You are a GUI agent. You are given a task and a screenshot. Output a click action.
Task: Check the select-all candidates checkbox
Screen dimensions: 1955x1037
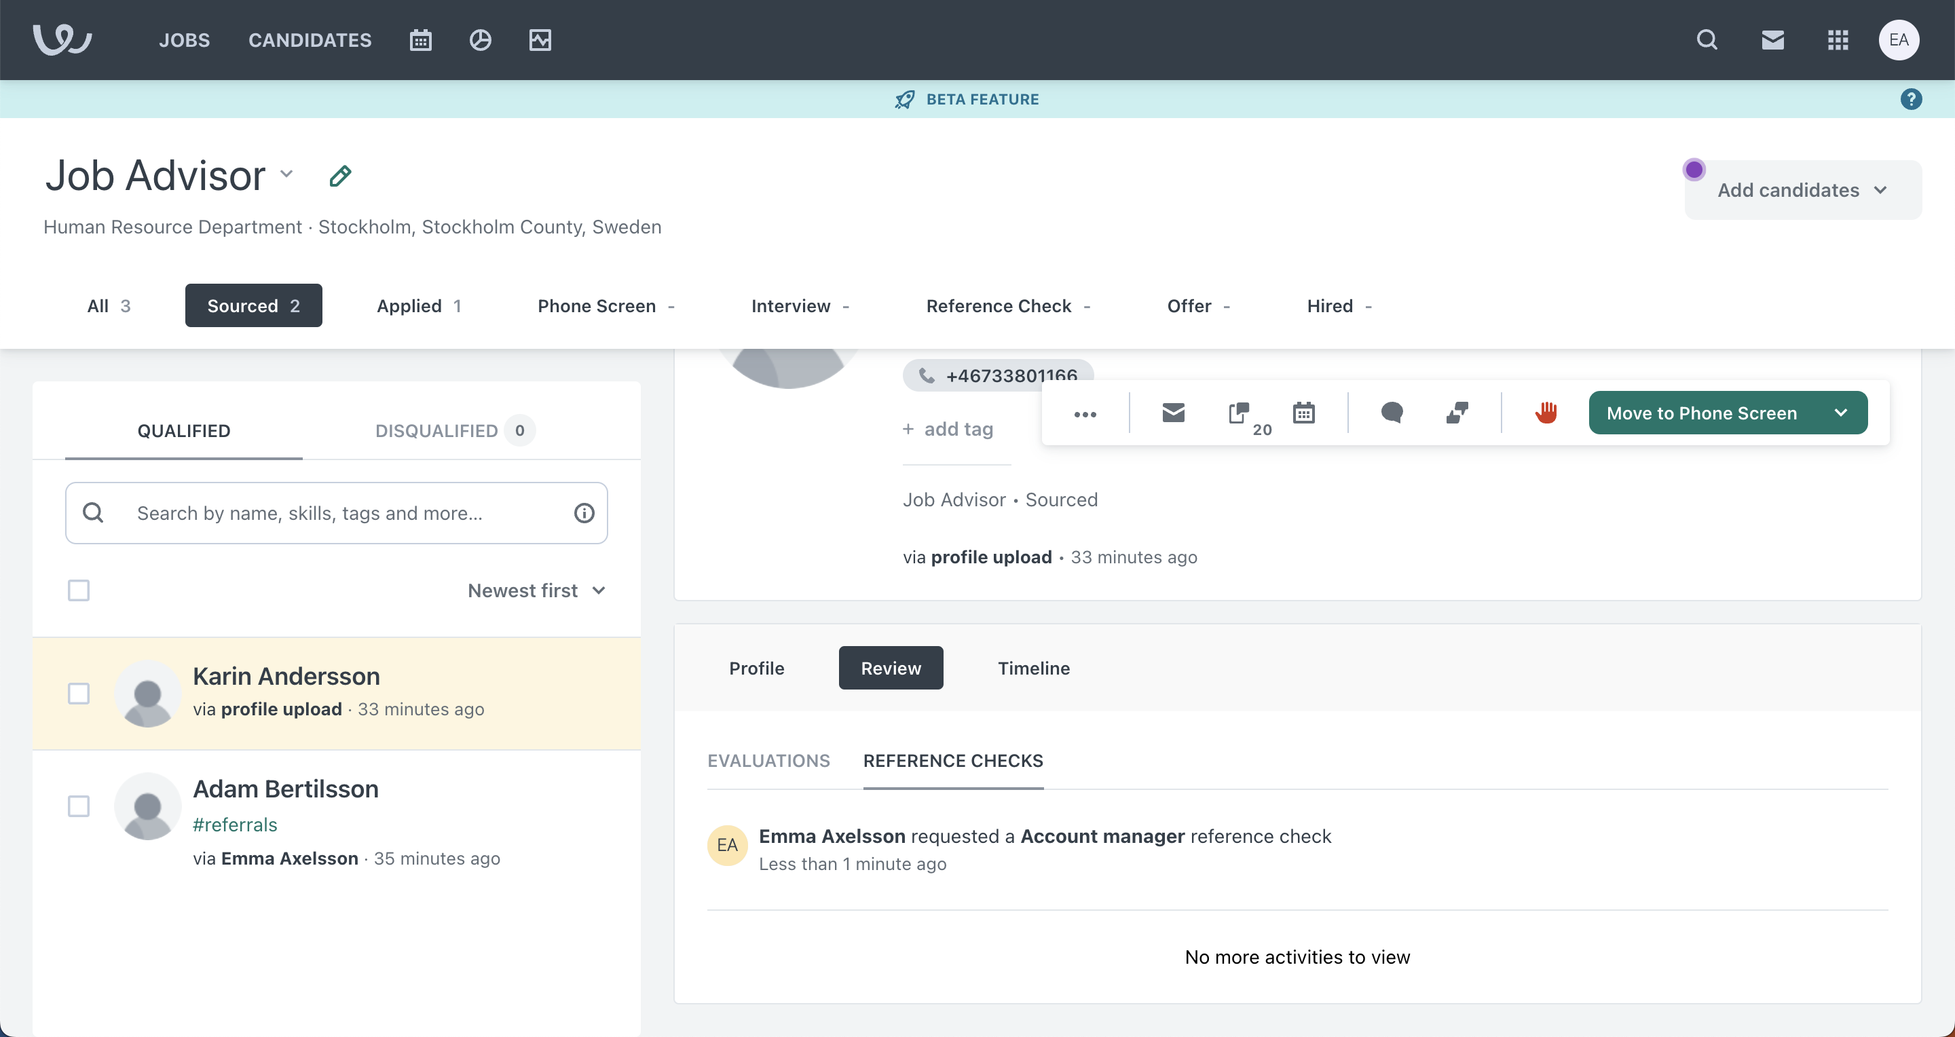[x=78, y=590]
